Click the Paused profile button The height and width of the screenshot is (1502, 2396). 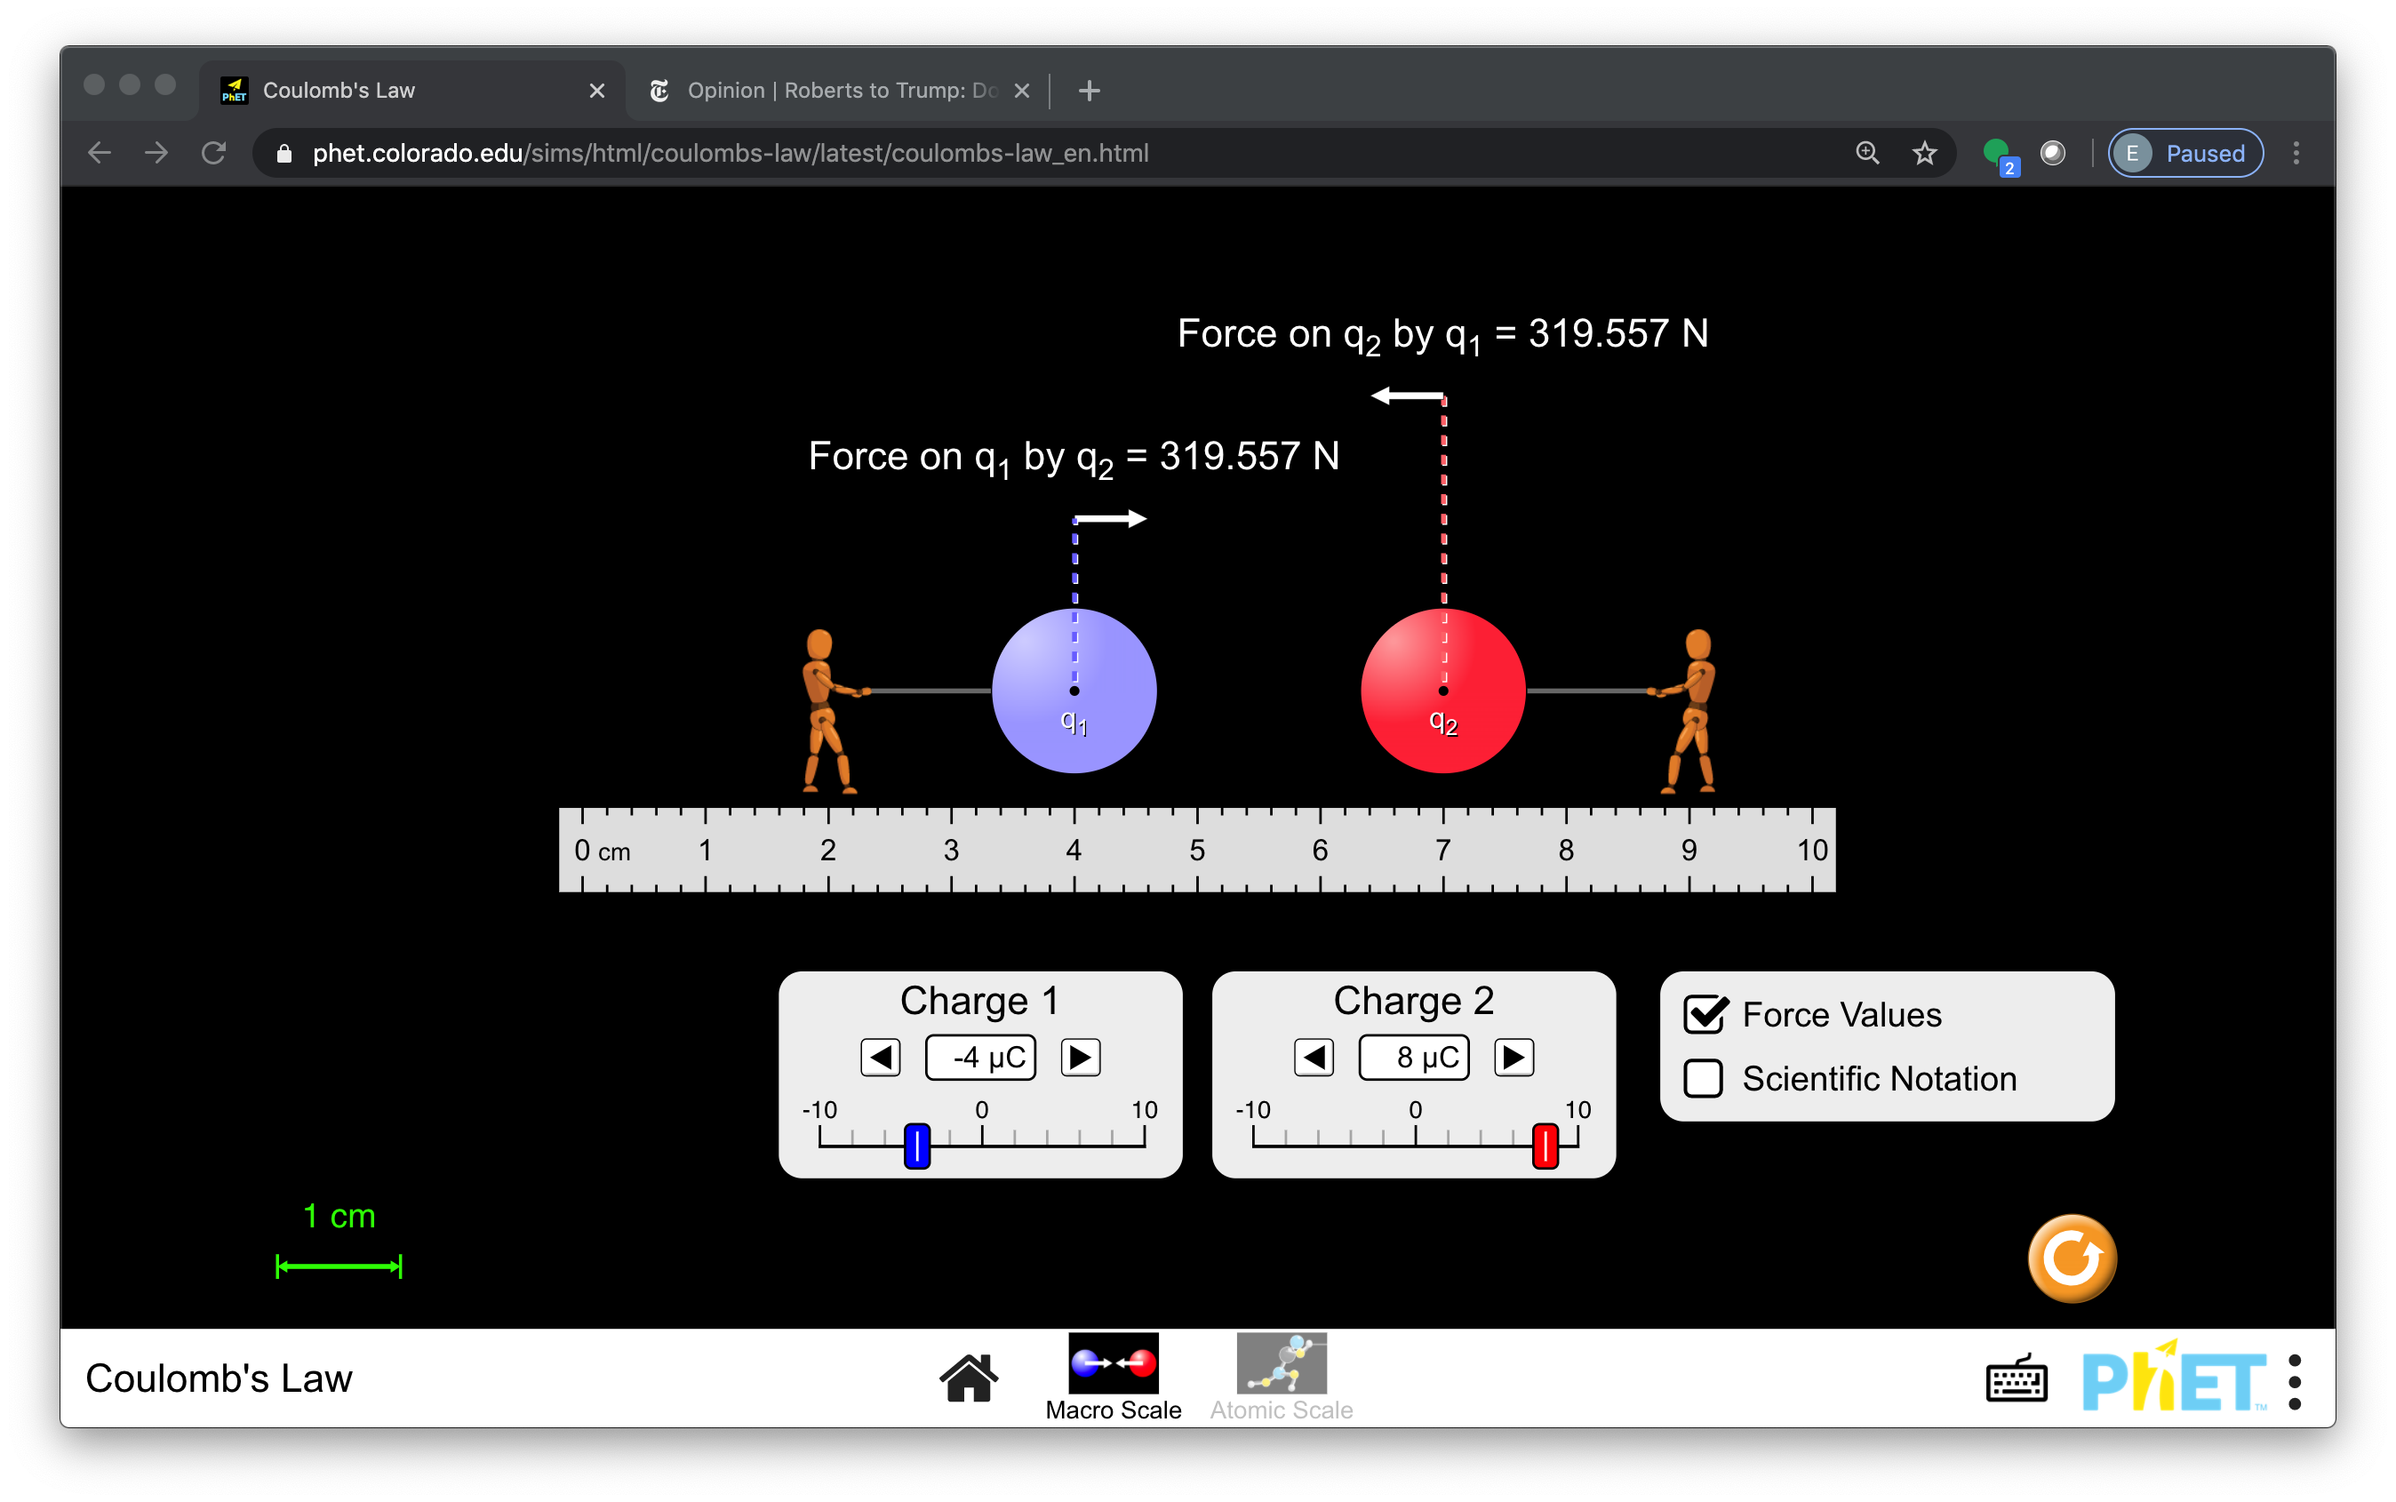pyautogui.click(x=2185, y=153)
